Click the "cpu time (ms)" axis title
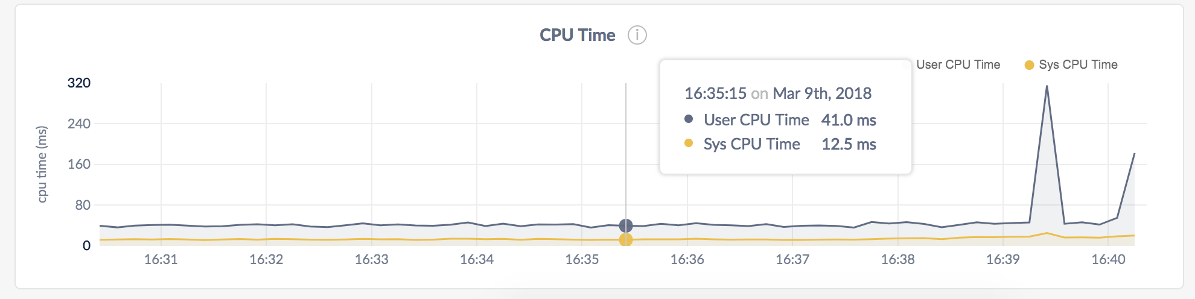 tap(42, 164)
